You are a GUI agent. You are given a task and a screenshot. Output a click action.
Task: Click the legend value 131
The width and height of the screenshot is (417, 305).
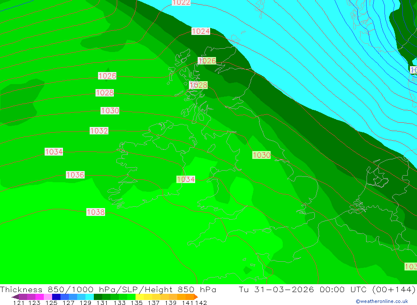(102, 303)
